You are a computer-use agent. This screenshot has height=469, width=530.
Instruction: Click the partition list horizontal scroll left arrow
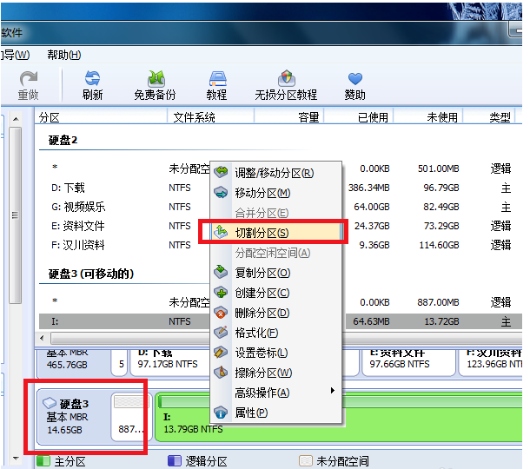[42, 338]
